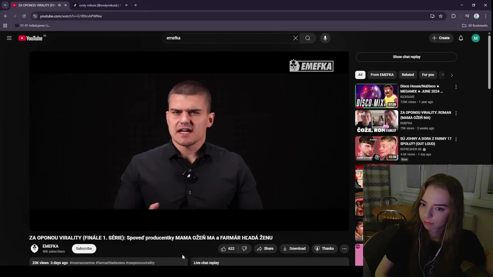Open the 01-01 Inštalujeme Li... bookmark
493x277 pixels.
pos(32,25)
